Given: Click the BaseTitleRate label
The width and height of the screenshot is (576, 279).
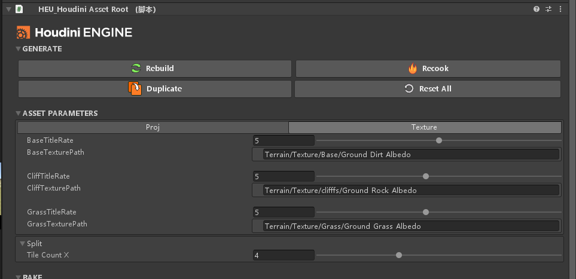Looking at the screenshot, I should tap(50, 140).
